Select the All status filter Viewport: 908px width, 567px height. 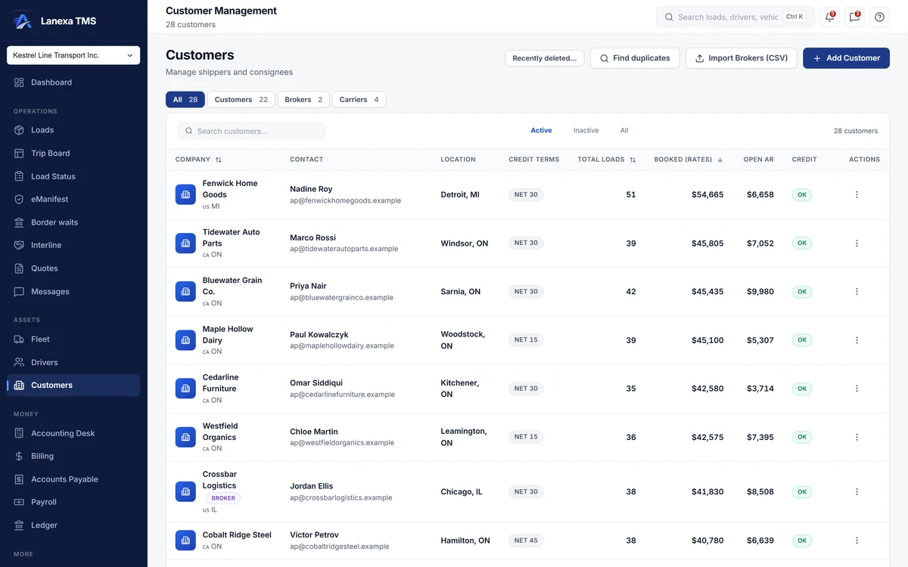(x=624, y=131)
